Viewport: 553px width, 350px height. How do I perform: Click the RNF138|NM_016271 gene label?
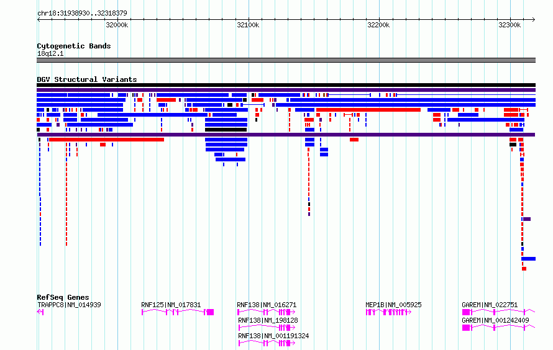coord(267,305)
